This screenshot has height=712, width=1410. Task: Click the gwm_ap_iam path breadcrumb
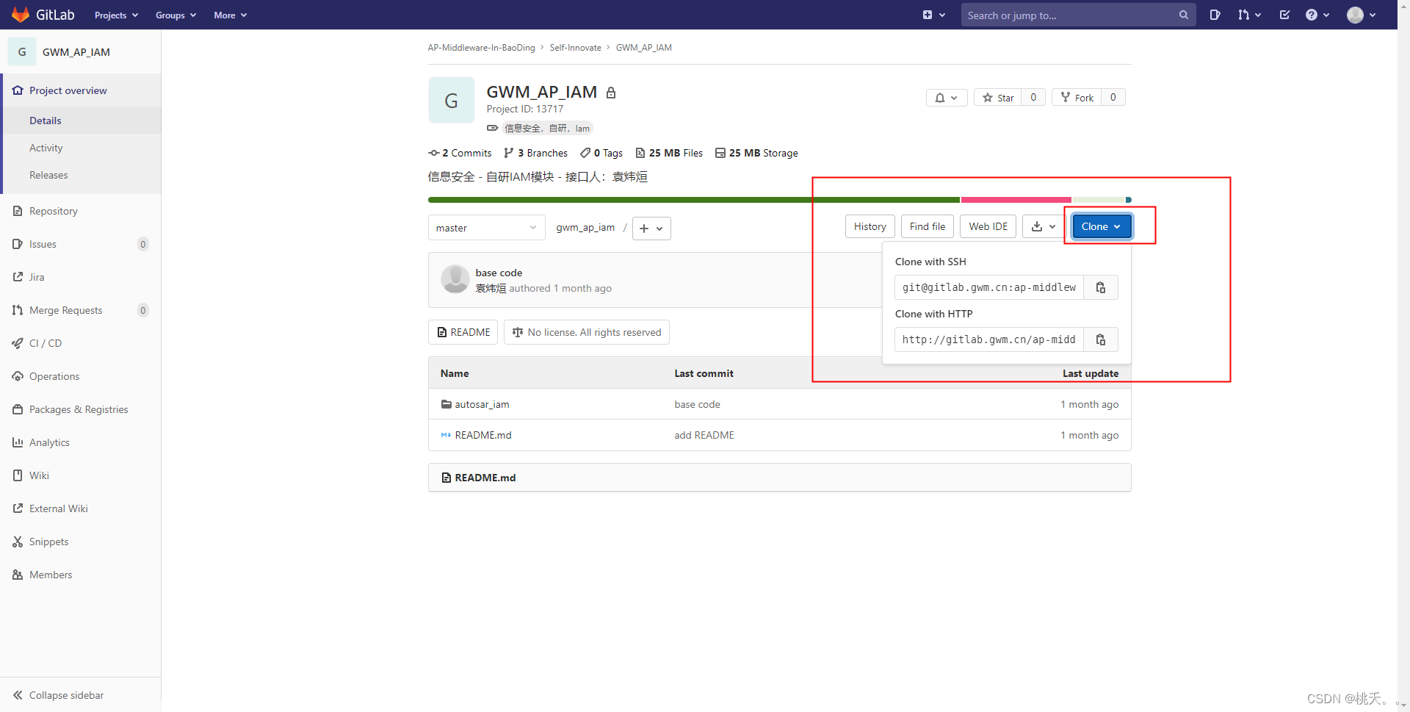pyautogui.click(x=585, y=228)
